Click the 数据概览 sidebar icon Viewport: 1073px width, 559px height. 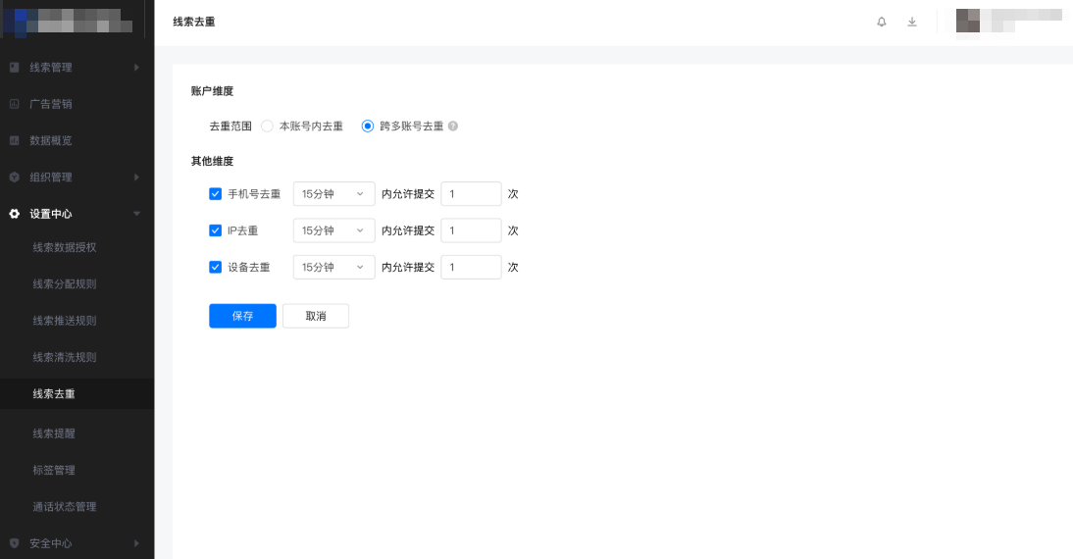[15, 140]
